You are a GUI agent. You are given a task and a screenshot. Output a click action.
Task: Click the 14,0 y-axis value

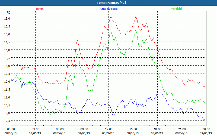[x=7, y=50]
